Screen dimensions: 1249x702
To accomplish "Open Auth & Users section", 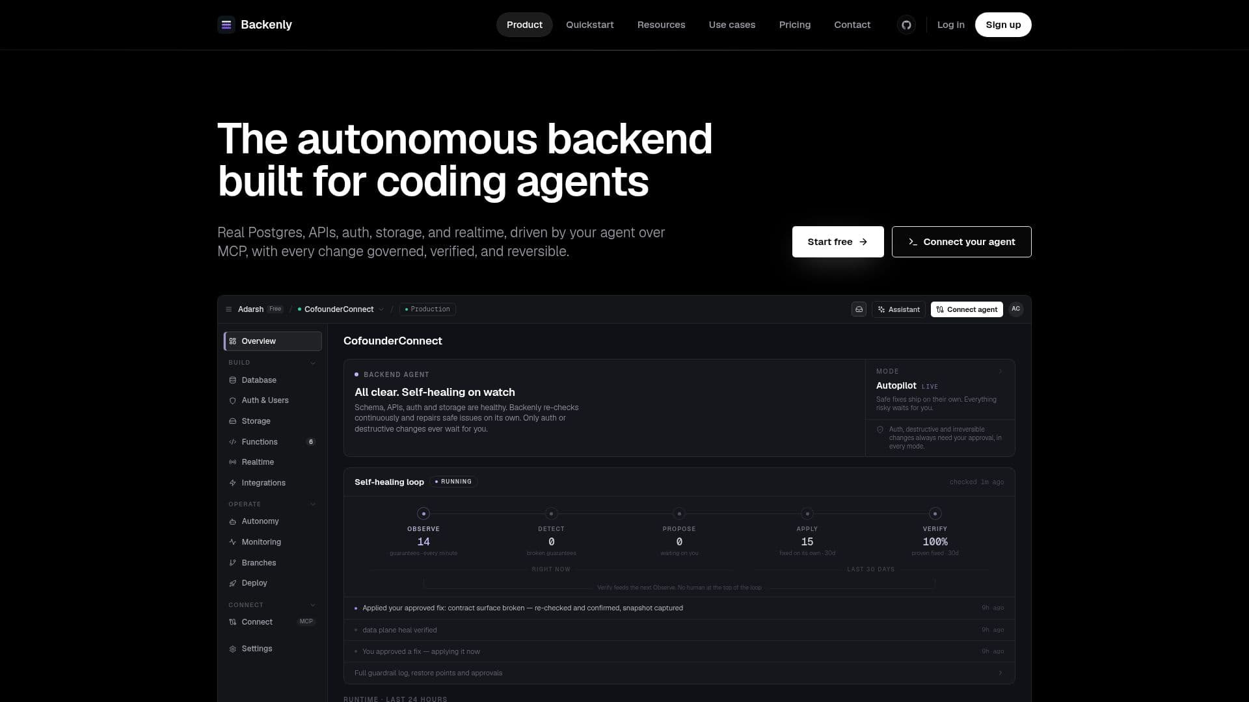I will point(273,400).
